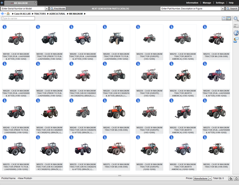239x185 pixels.
Task: Select MX270 S/N HCC0028216 & after Brazil label
Action: 83,167
